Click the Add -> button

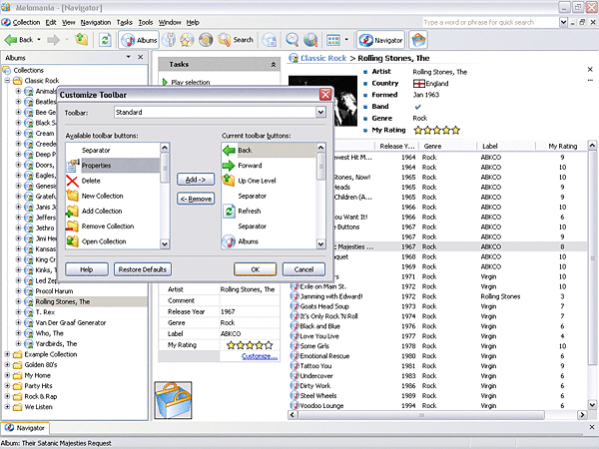pos(195,180)
